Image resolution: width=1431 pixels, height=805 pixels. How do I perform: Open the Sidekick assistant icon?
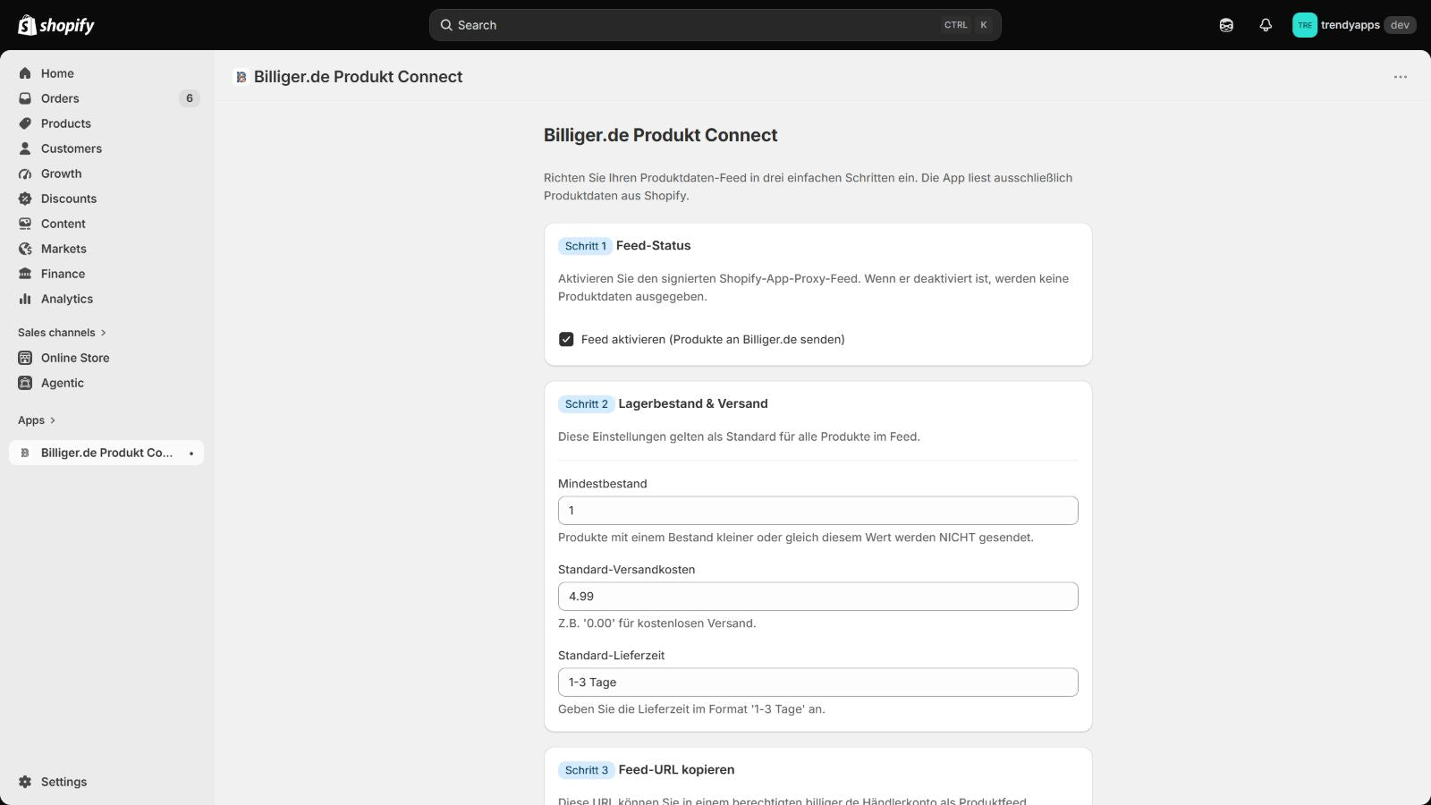[x=1226, y=25]
